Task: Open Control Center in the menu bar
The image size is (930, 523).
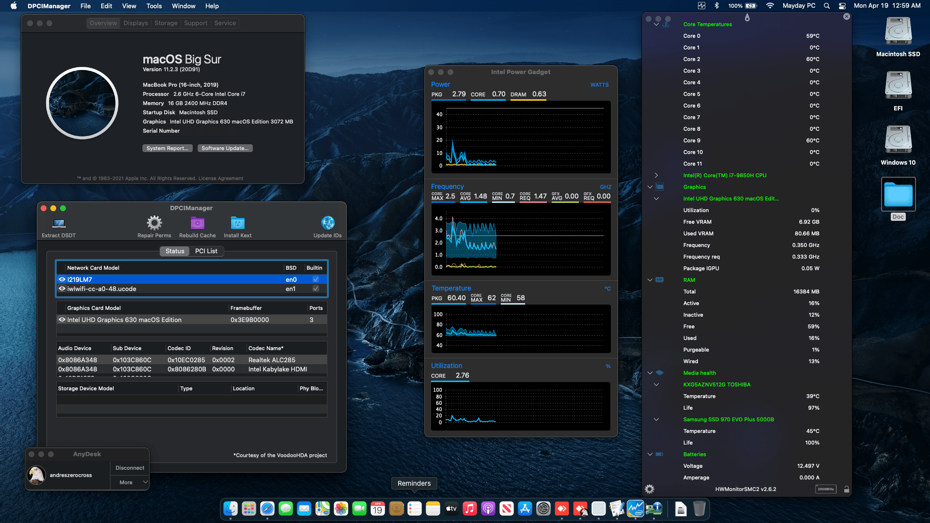Action: tap(842, 6)
